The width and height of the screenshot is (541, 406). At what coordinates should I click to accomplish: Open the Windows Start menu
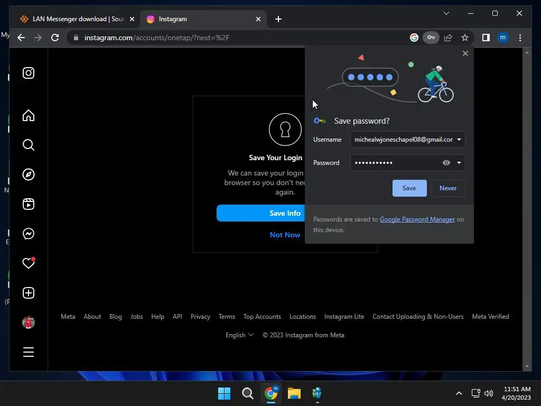click(224, 393)
